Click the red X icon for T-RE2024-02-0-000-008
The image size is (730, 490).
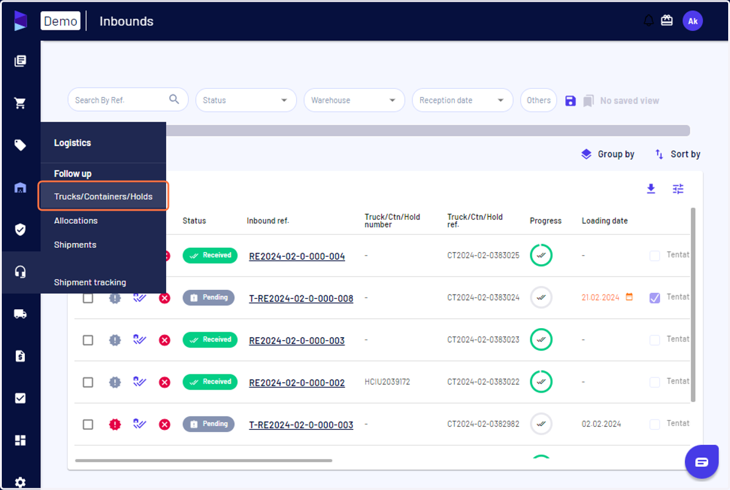point(164,298)
